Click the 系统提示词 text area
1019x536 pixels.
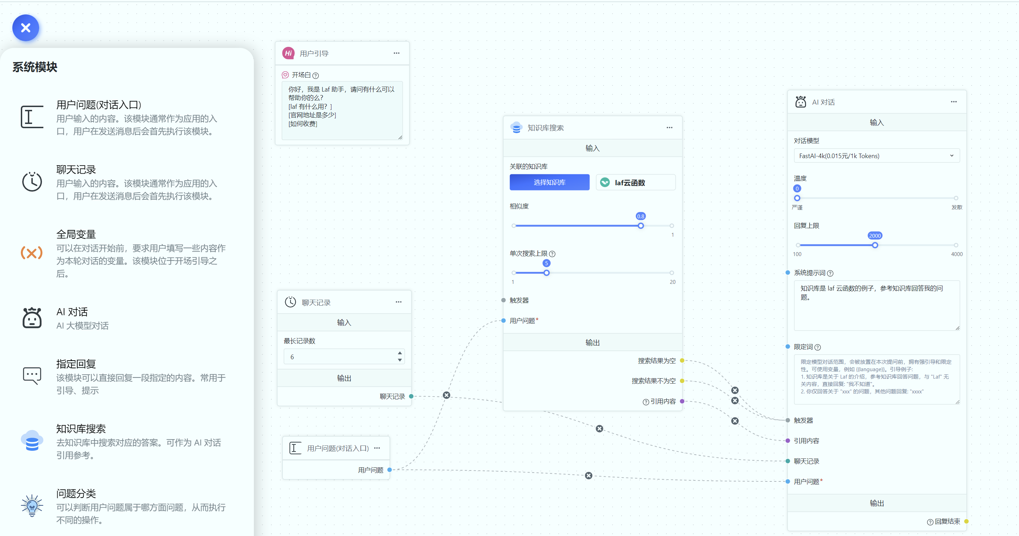(x=876, y=305)
